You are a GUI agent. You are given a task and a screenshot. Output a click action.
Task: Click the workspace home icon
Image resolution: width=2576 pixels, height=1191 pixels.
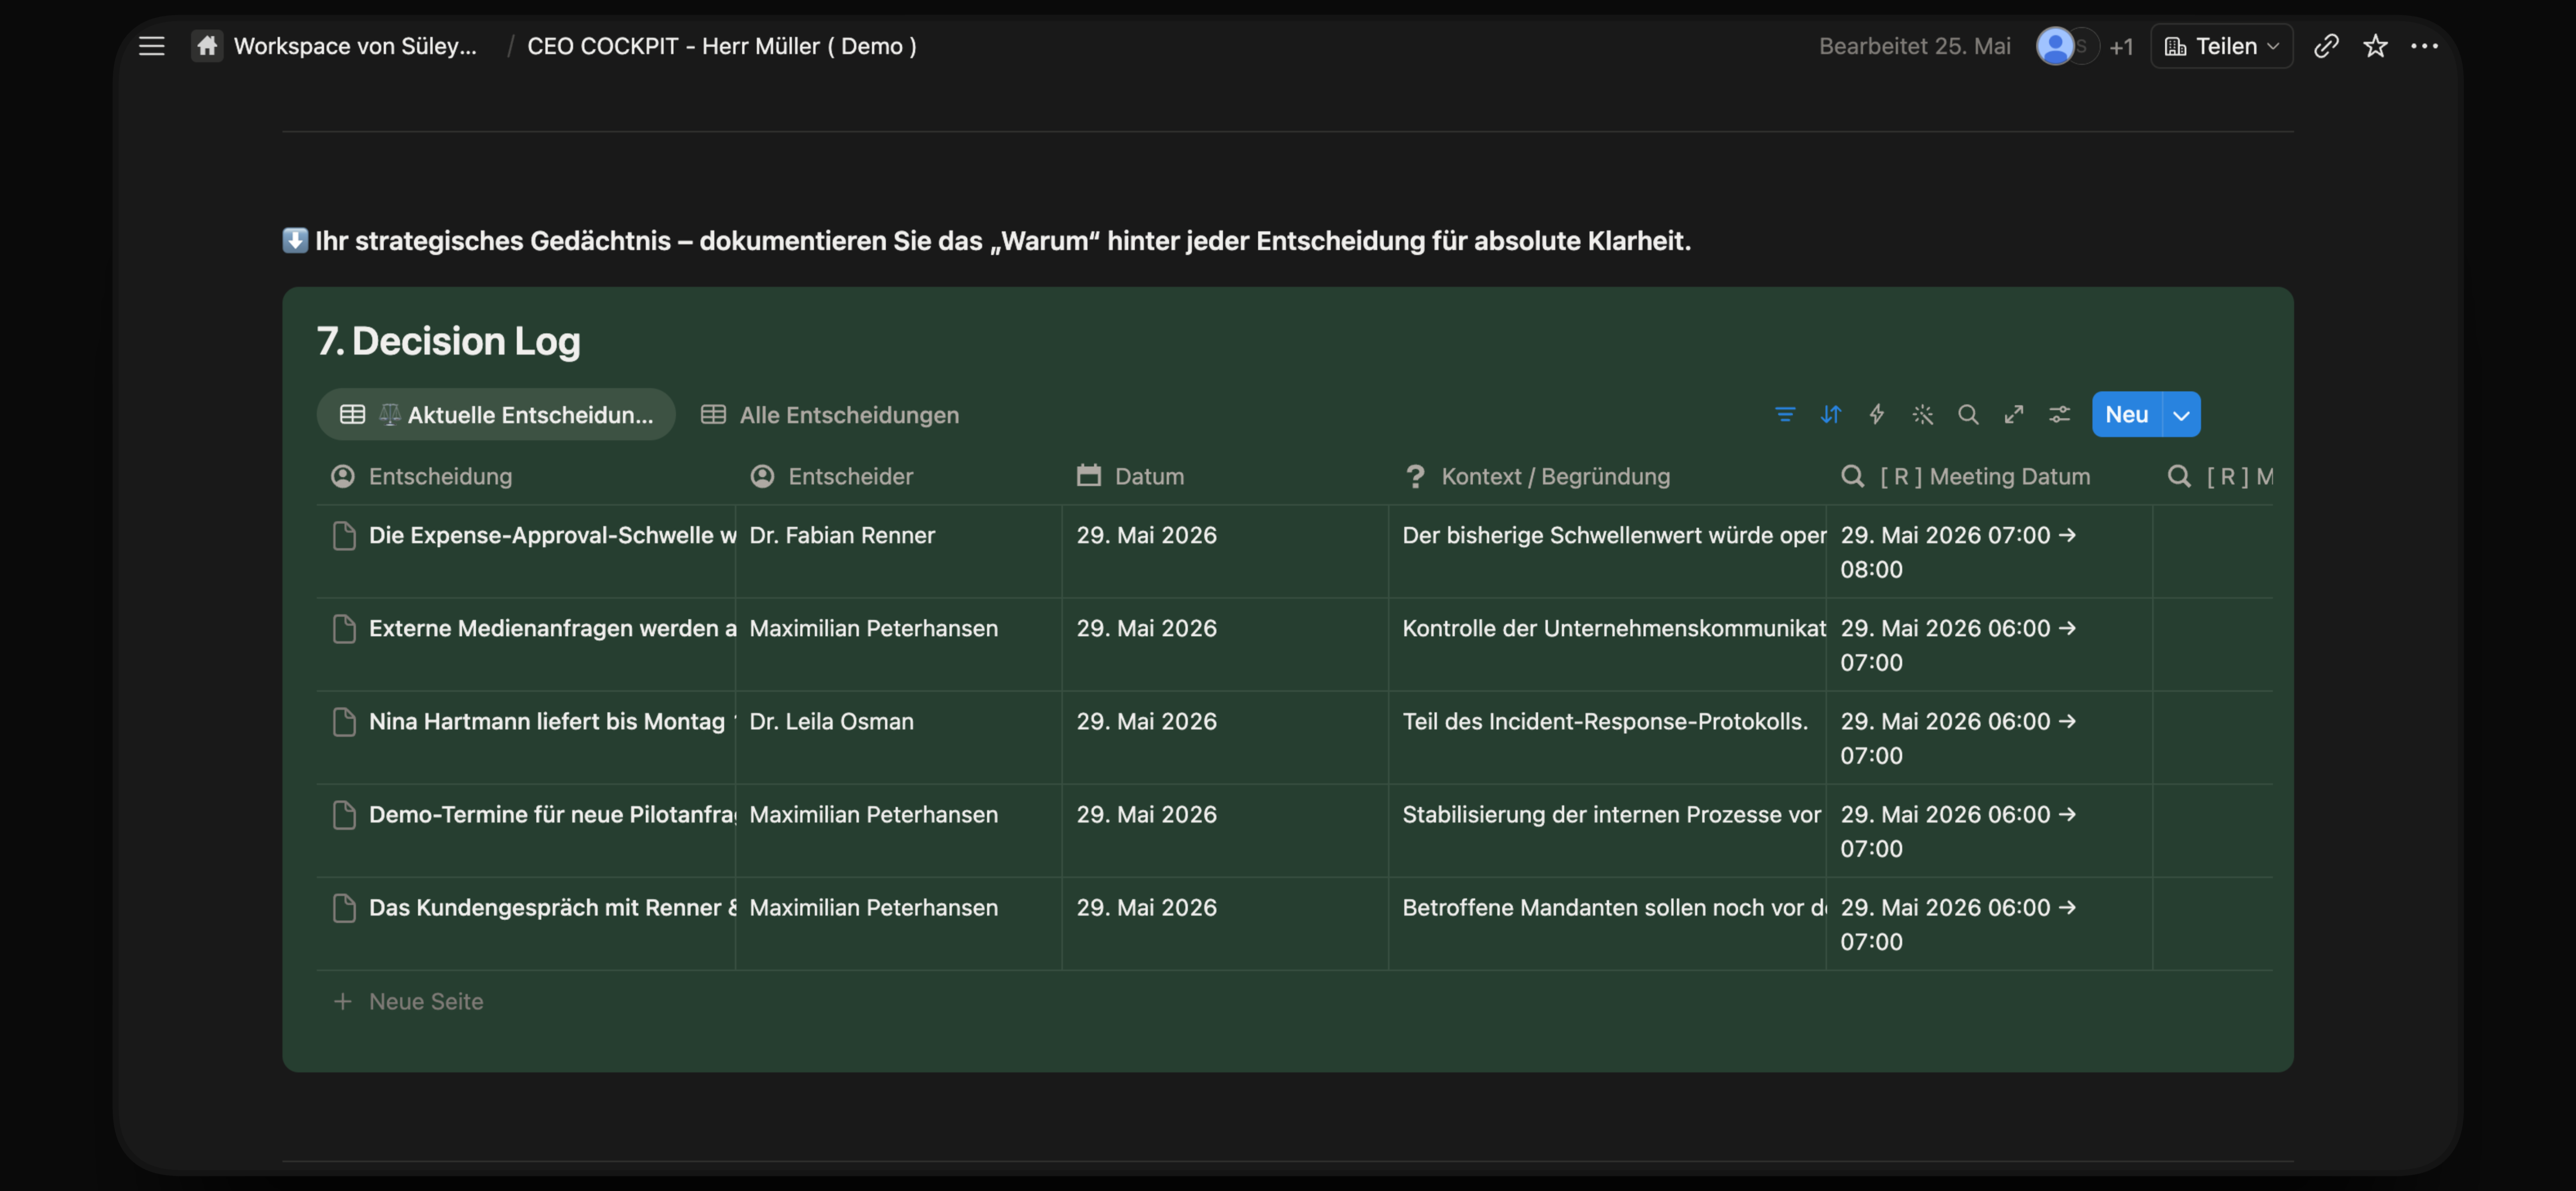[x=207, y=46]
